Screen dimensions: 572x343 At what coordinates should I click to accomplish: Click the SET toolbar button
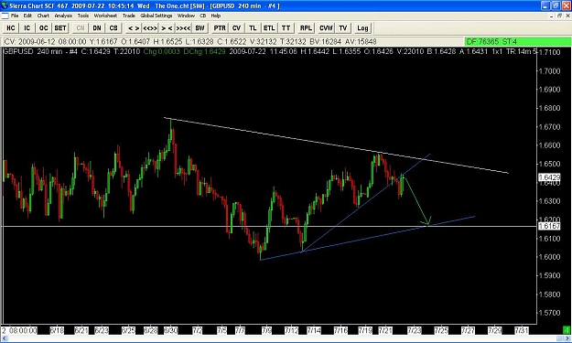tap(60, 28)
